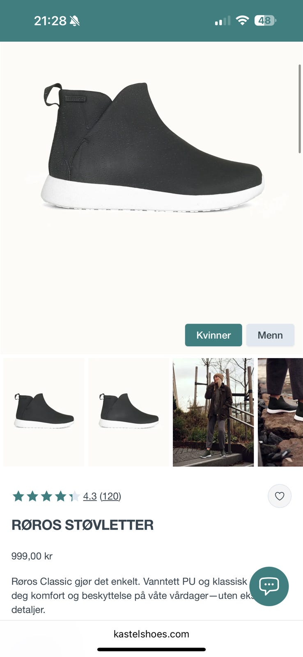Tap the kastelshoes.com address bar
303x657 pixels.
coord(151,634)
